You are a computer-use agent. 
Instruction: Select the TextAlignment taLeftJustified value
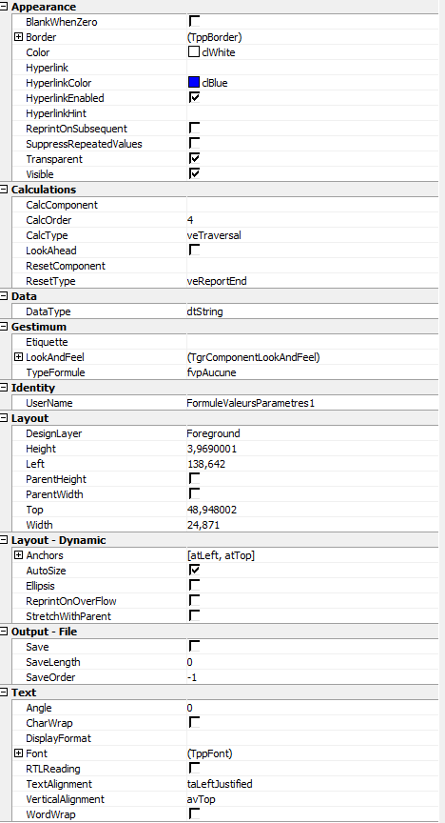coord(220,784)
